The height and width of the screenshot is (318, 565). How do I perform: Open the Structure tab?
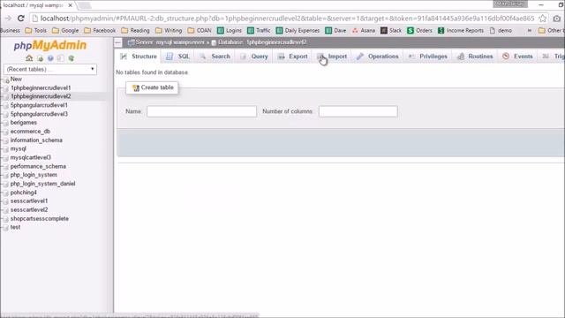click(x=139, y=57)
